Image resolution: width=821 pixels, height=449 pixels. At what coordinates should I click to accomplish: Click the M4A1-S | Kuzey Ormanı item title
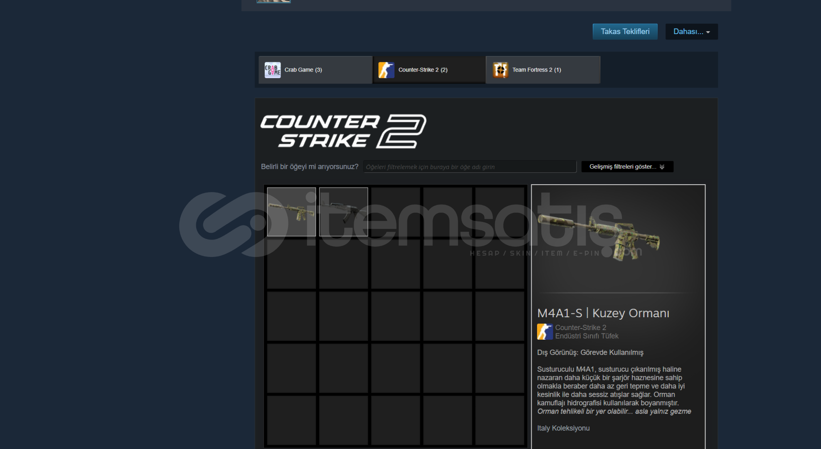pos(603,313)
